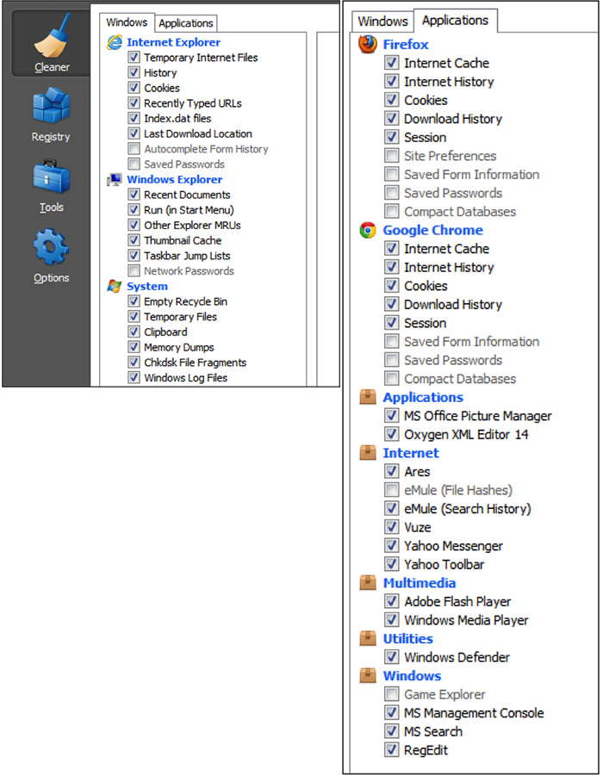
Task: Enable Autocomplete Form History
Action: [134, 149]
